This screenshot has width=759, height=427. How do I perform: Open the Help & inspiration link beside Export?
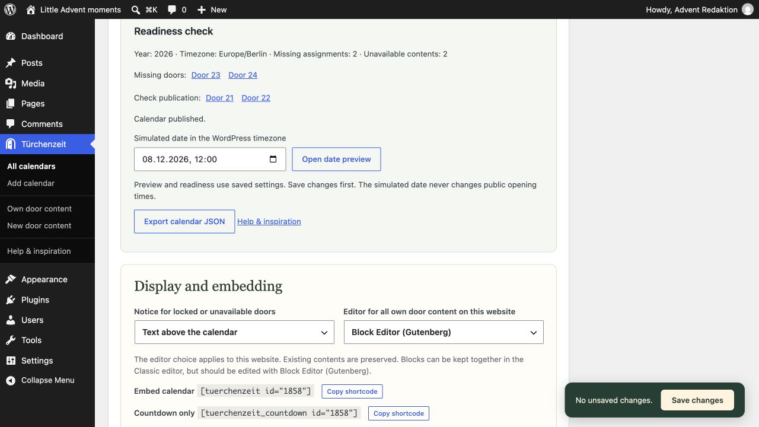269,222
